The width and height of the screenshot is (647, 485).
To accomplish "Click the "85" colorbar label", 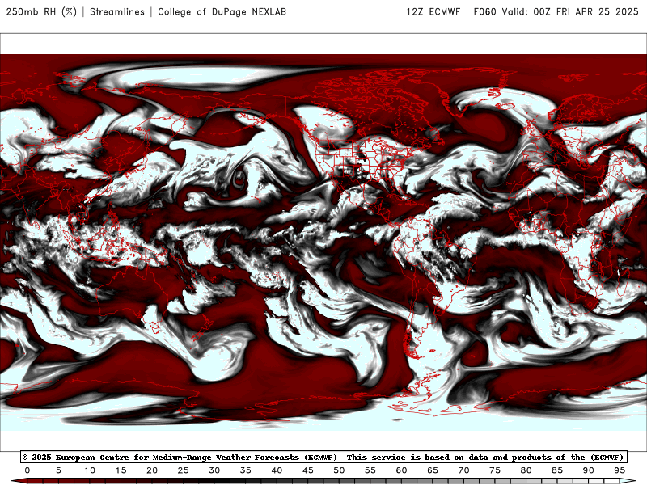I will click(x=557, y=470).
